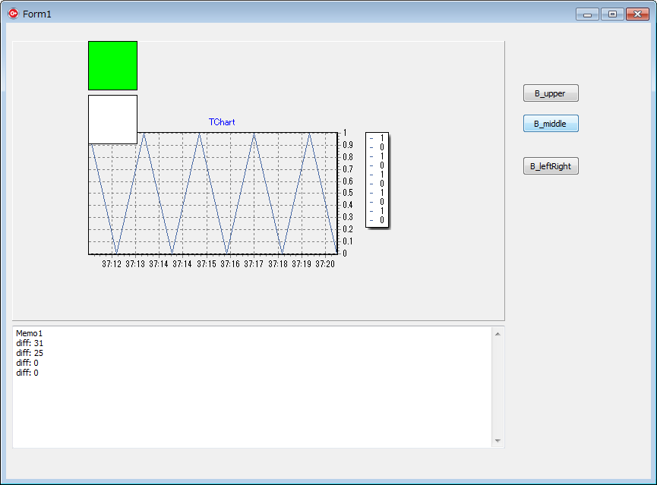Viewport: 657px width, 485px height.
Task: Click the down arrow of the memo scrollbar
Action: [497, 440]
